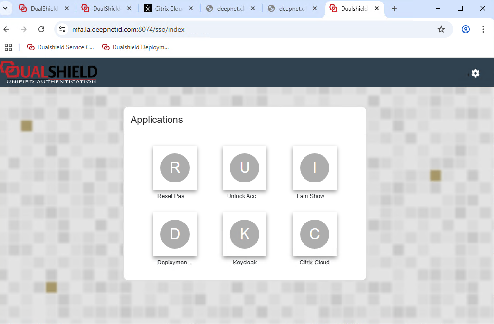
Task: Open the Reset Password application tile
Action: (174, 168)
